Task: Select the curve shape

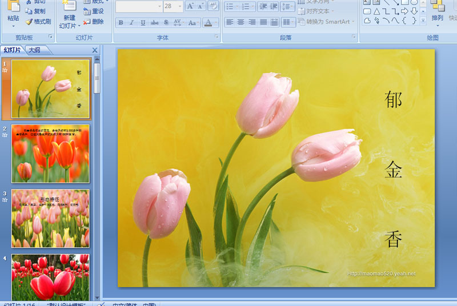Action: [395, 21]
